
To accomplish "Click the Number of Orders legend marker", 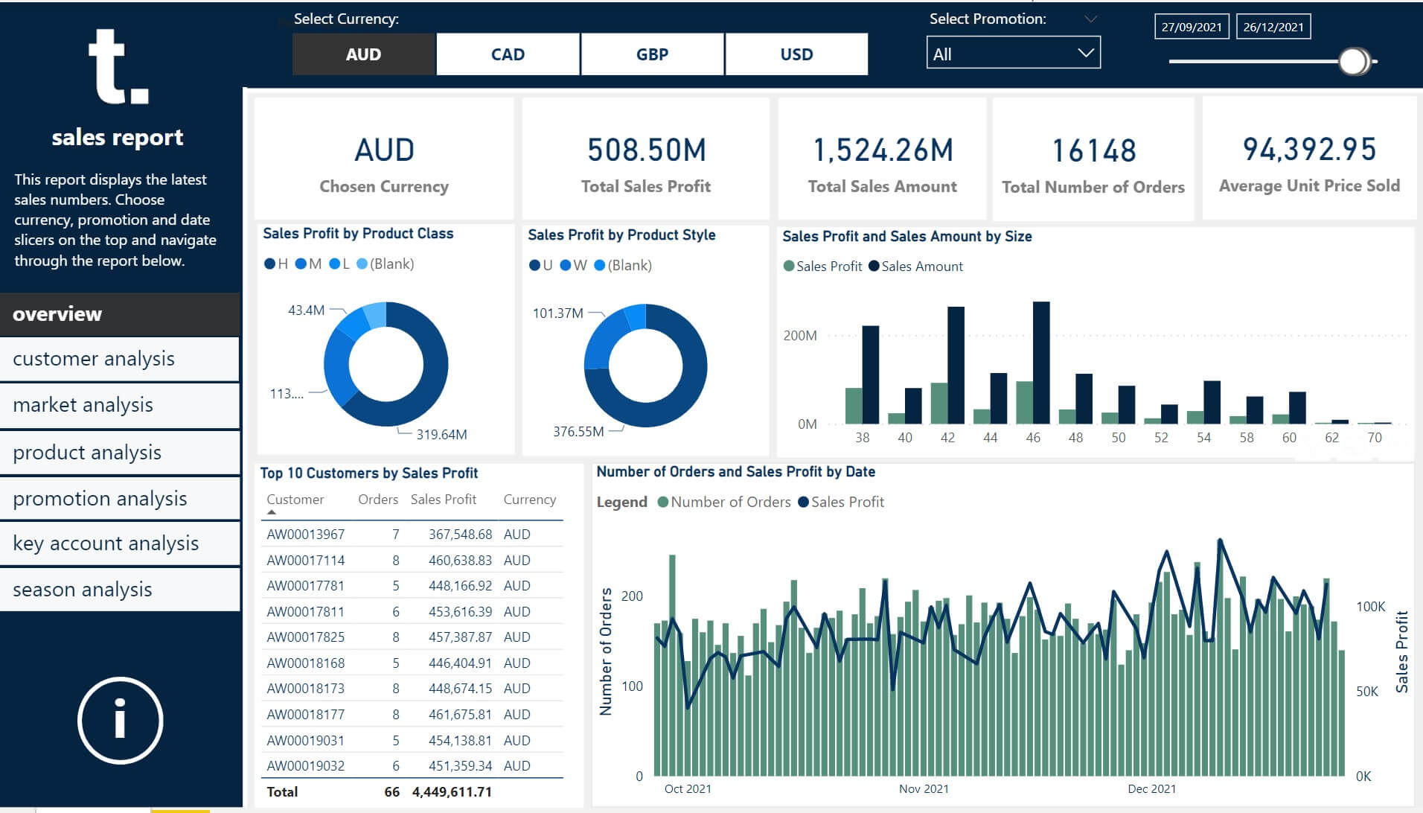I will [x=662, y=502].
